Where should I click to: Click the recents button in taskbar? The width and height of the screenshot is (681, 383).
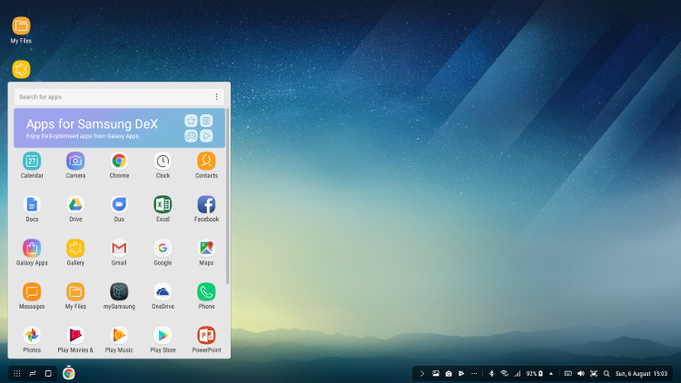tap(33, 373)
